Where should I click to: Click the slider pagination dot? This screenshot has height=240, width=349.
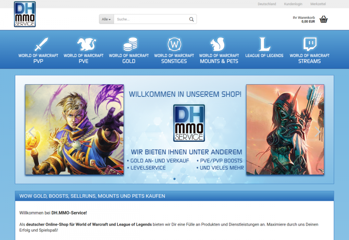[x=174, y=179]
